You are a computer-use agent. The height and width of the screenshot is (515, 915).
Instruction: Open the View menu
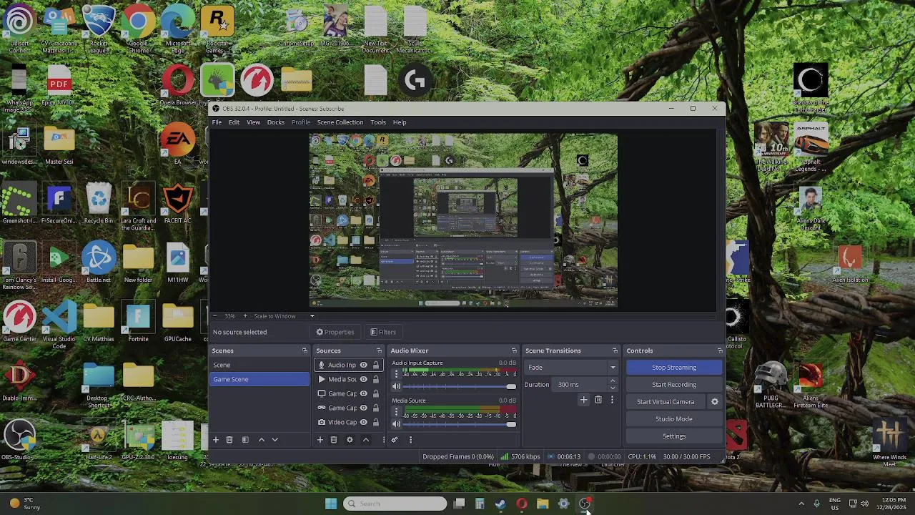(253, 122)
